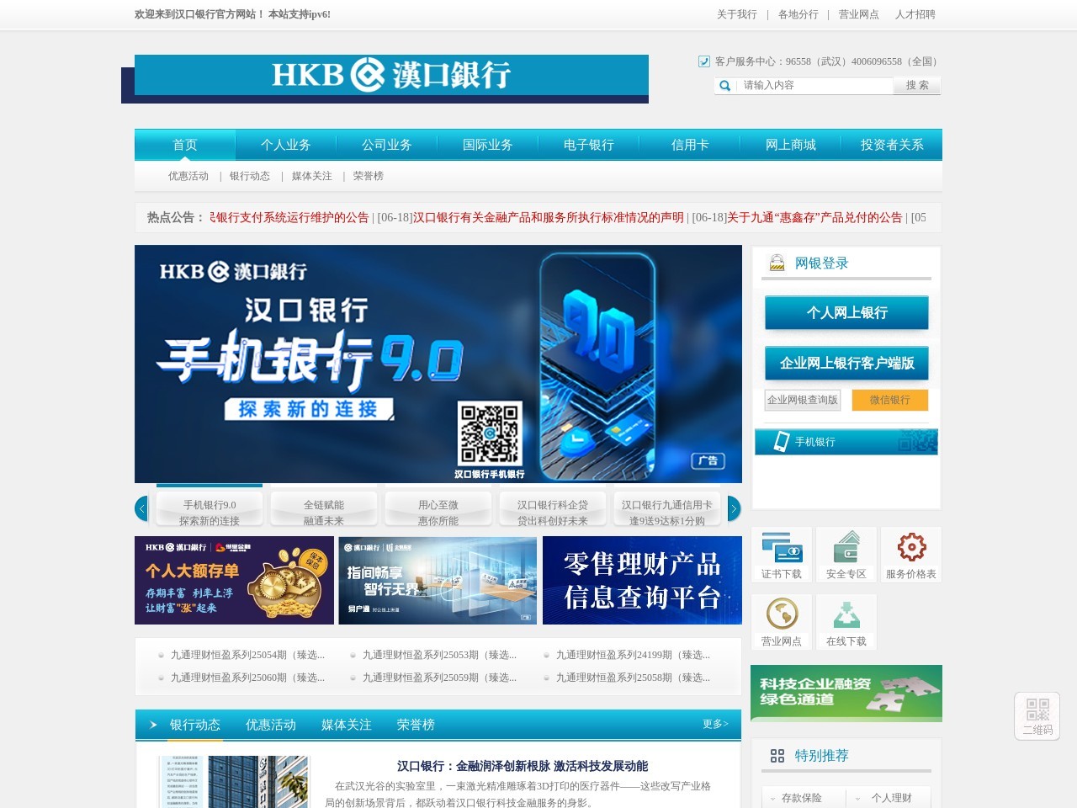The height and width of the screenshot is (808, 1077).
Task: Click the magnifier icon in the search box
Action: coord(724,86)
